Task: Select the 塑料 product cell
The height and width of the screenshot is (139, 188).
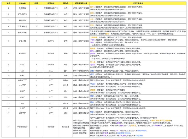Action: pos(66,71)
